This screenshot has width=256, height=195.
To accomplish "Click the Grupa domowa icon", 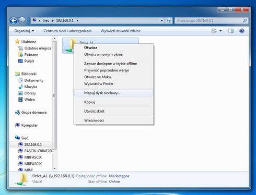I will pos(17,113).
